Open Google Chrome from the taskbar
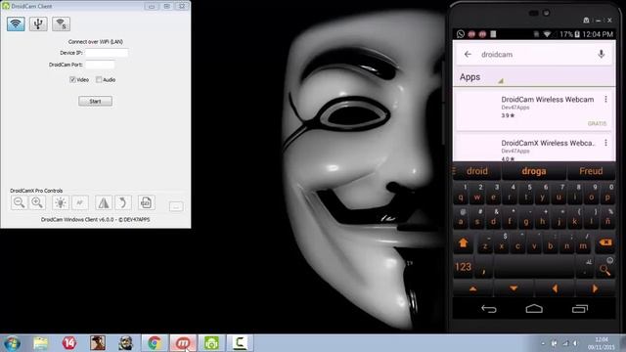Viewport: 626px width, 352px height. (155, 343)
